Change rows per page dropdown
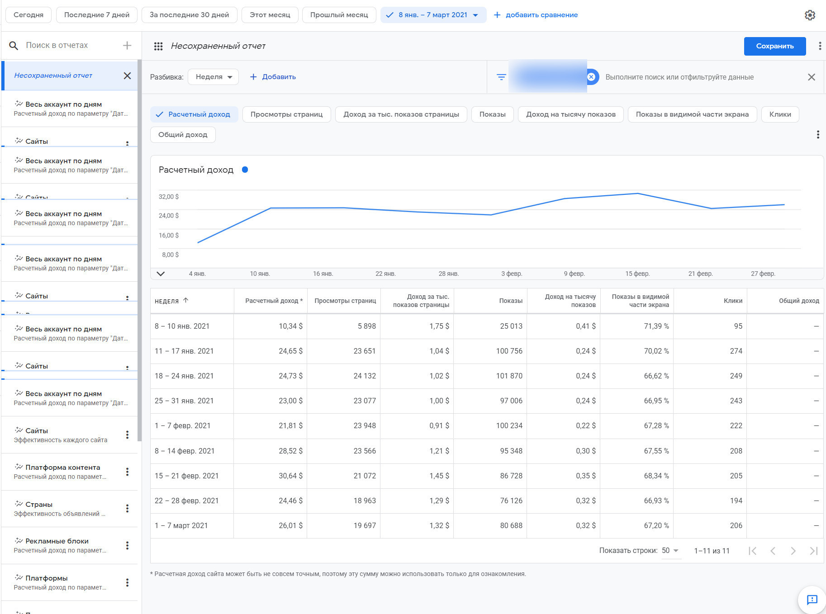 (x=670, y=551)
